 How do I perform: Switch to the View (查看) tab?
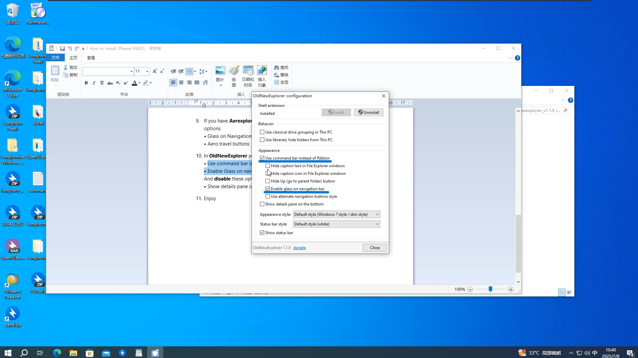point(91,58)
